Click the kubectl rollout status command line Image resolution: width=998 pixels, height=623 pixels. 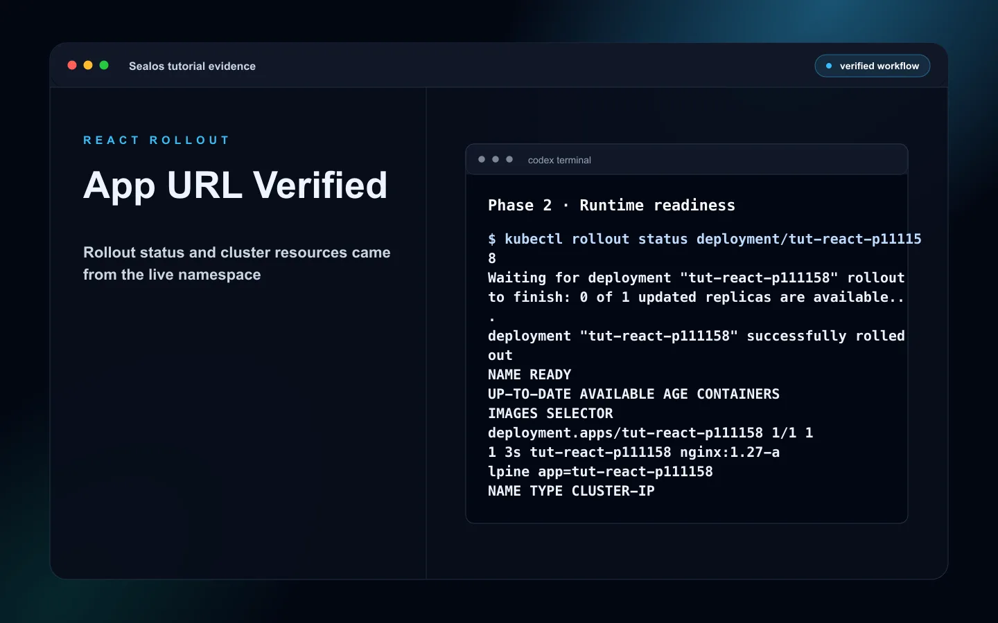pos(705,240)
